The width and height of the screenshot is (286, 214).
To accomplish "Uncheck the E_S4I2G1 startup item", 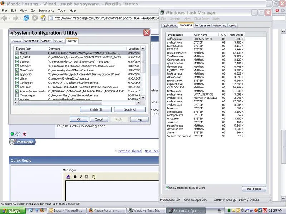I will pyautogui.click(x=17, y=57).
